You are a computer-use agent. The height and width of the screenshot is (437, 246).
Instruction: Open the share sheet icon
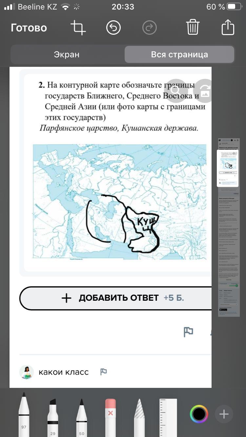coord(228,27)
